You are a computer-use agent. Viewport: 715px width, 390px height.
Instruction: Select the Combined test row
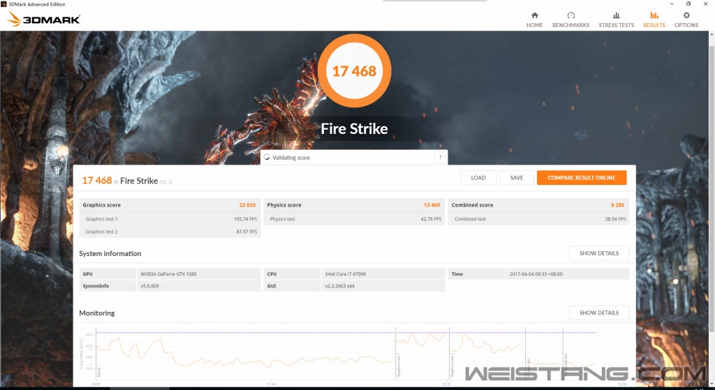coord(538,219)
